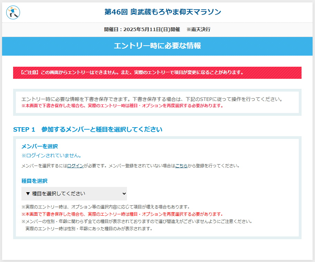Click the text エントリー時に必要な情報を下書き保存できます
The width and height of the screenshot is (315, 262).
77,99
